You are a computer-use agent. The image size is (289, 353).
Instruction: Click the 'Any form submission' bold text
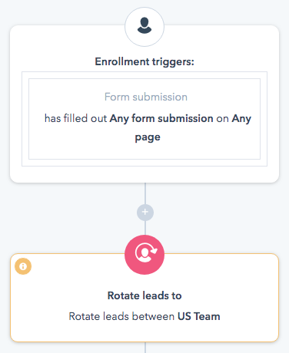[x=161, y=118]
